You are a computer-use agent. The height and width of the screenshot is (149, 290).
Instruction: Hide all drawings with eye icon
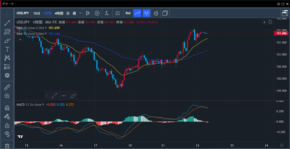coord(7,134)
